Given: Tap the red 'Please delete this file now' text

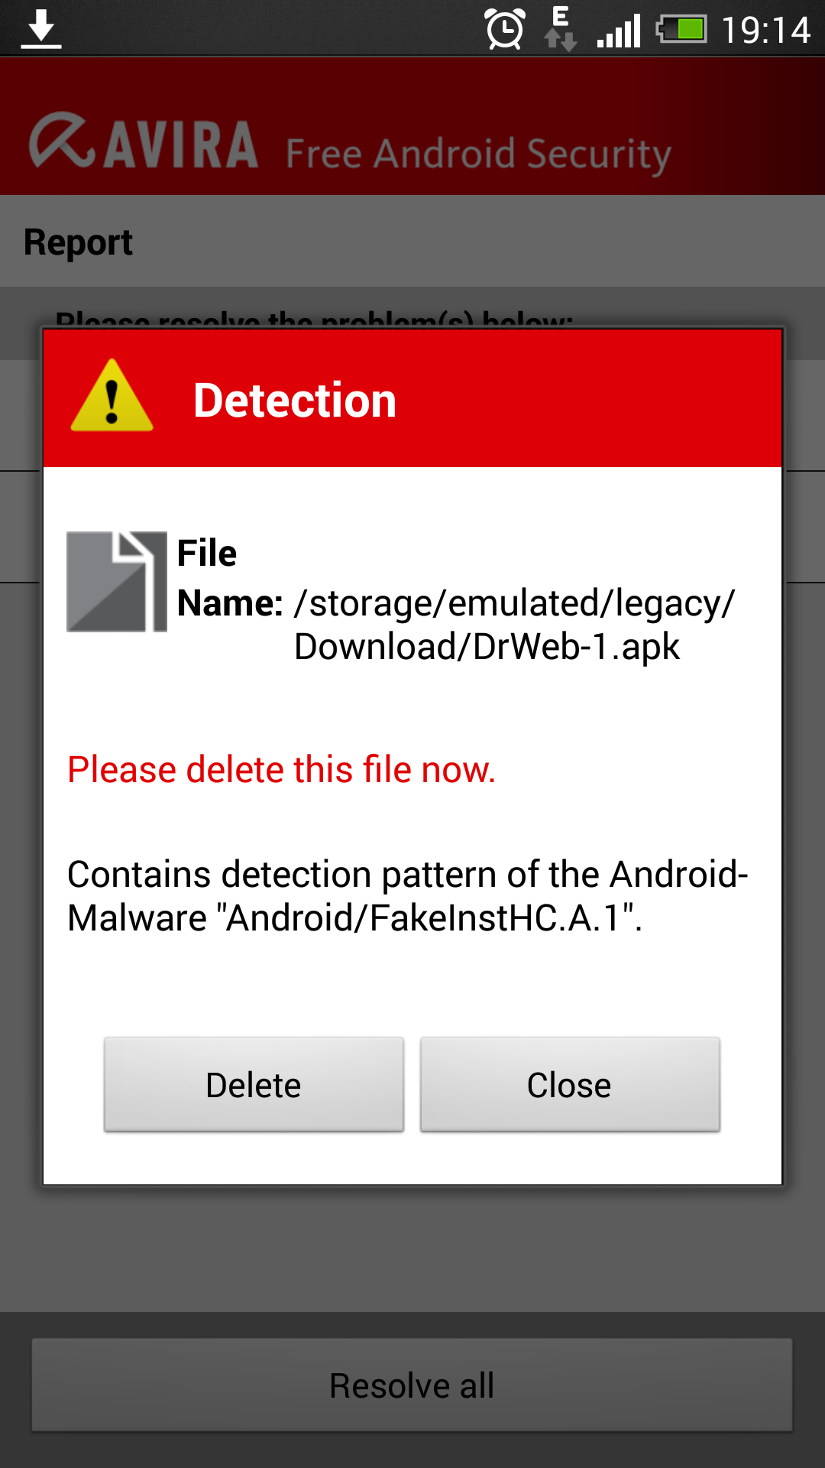Looking at the screenshot, I should pos(281,769).
